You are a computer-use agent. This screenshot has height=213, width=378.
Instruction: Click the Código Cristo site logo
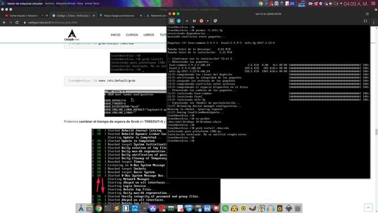[x=72, y=35]
